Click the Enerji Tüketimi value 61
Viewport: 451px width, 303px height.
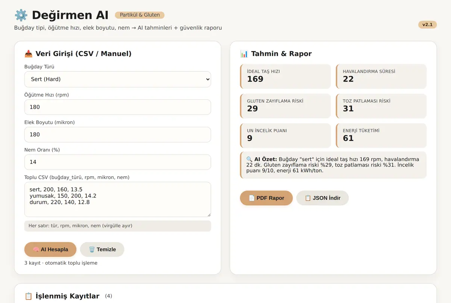(348, 138)
